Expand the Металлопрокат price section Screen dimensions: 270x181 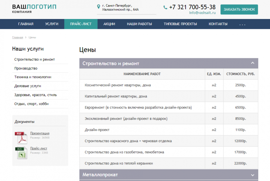coord(252,175)
